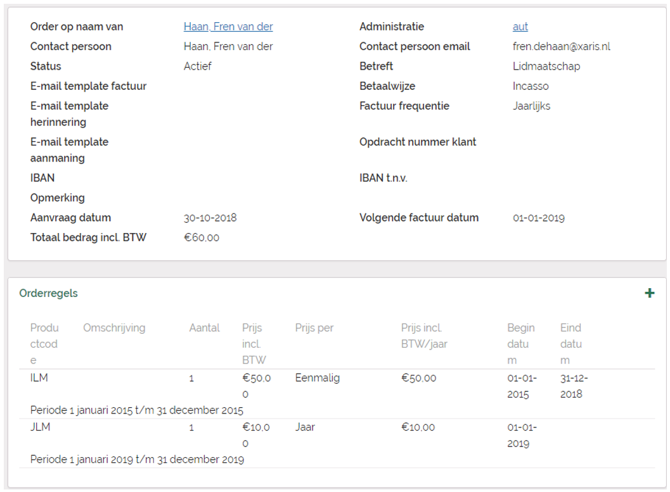
Task: Click the Productcode column header
Action: [x=44, y=344]
